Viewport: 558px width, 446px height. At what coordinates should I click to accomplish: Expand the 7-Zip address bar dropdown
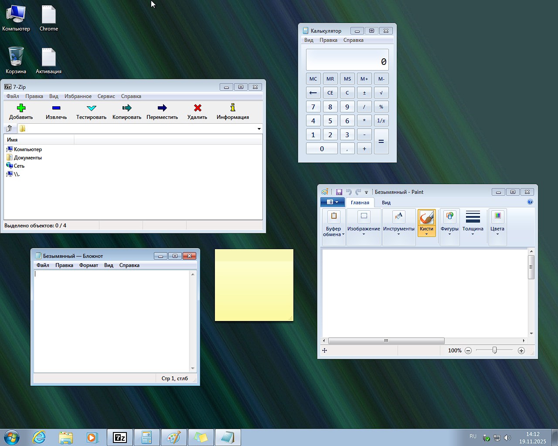click(259, 128)
